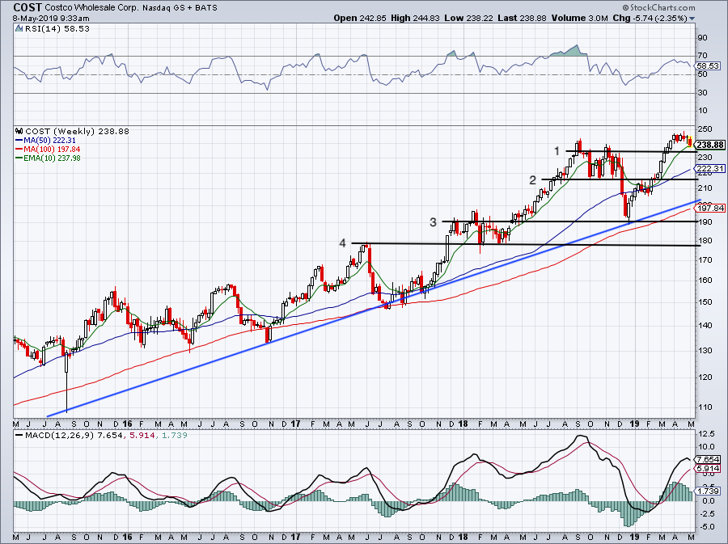Click the COST (Weekly) 238.88 legend
The height and width of the screenshot is (544, 728).
click(77, 131)
